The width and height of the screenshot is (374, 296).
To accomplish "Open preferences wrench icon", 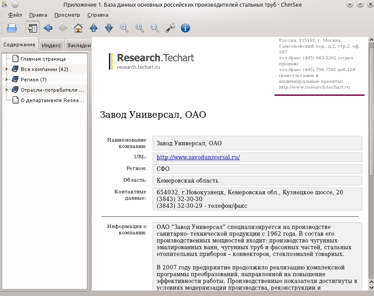I will point(170,28).
